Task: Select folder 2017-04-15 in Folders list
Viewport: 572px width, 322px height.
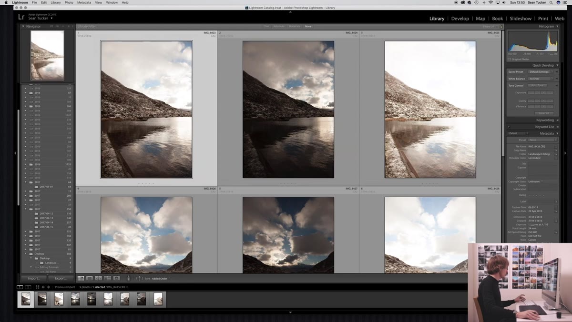Action: coord(46,227)
